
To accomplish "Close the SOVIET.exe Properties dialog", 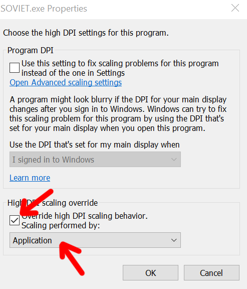I will 235,8.
